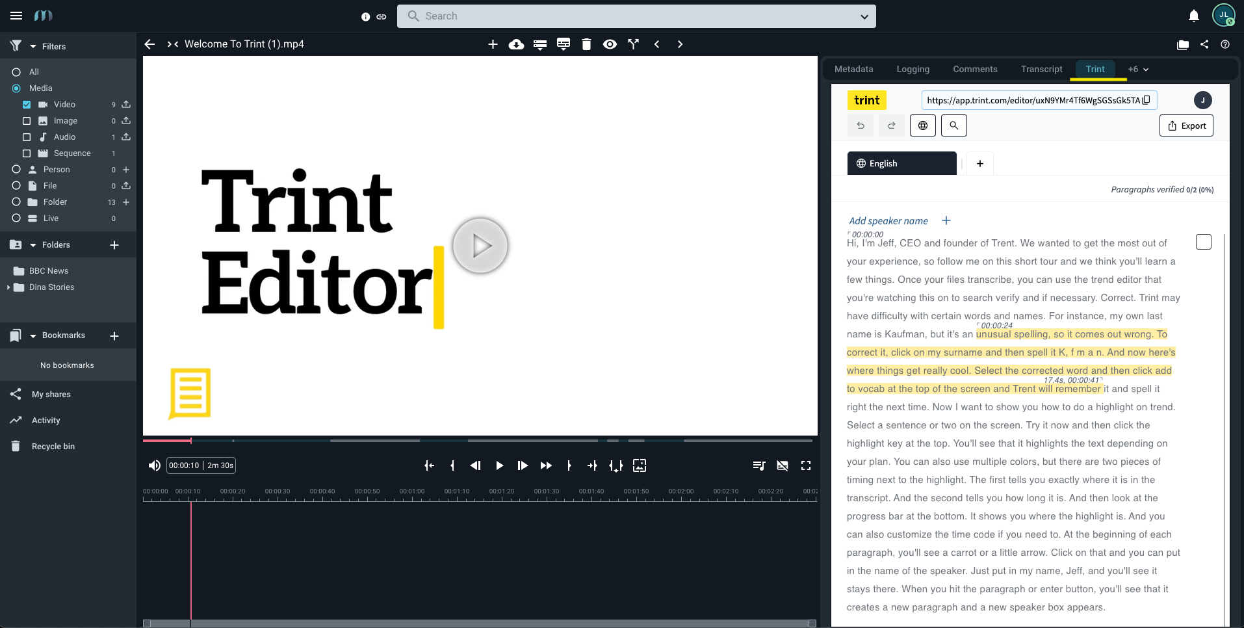Collapse the asset view arrows beside title

173,44
